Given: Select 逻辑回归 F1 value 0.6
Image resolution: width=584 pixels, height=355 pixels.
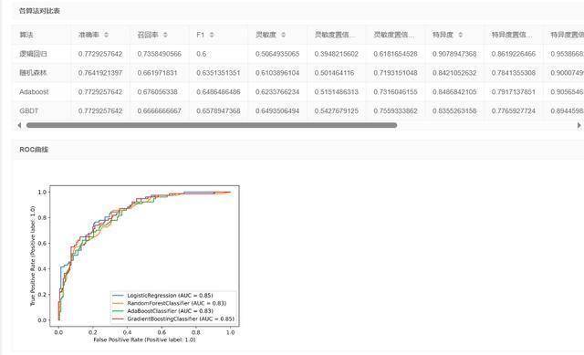Looking at the screenshot, I should [x=201, y=54].
